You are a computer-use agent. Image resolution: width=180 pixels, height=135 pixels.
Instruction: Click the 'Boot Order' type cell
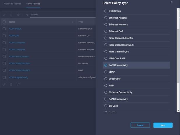tap(83, 63)
